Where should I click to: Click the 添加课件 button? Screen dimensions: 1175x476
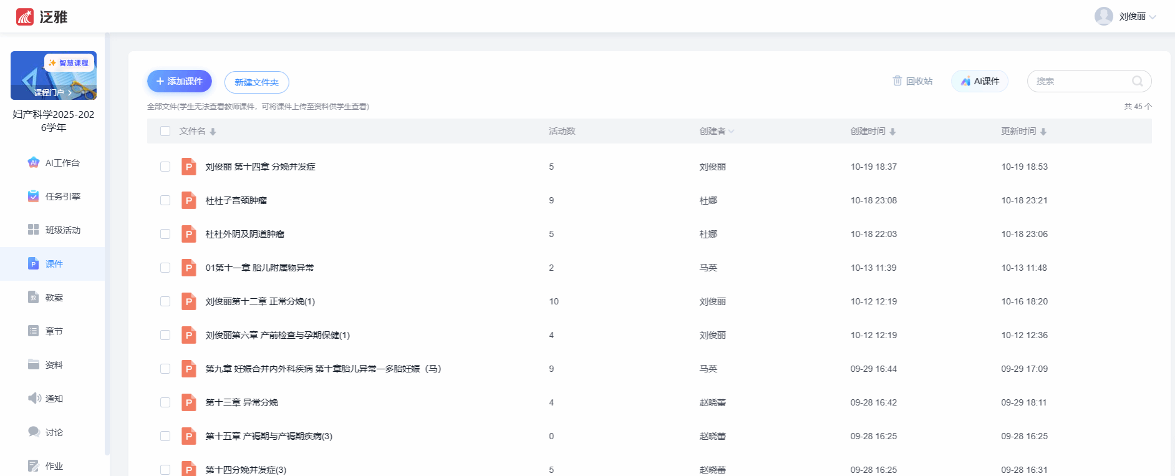179,81
